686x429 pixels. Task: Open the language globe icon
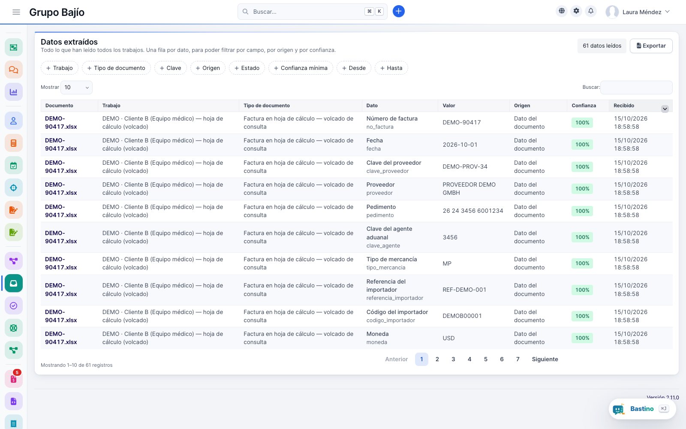(562, 11)
